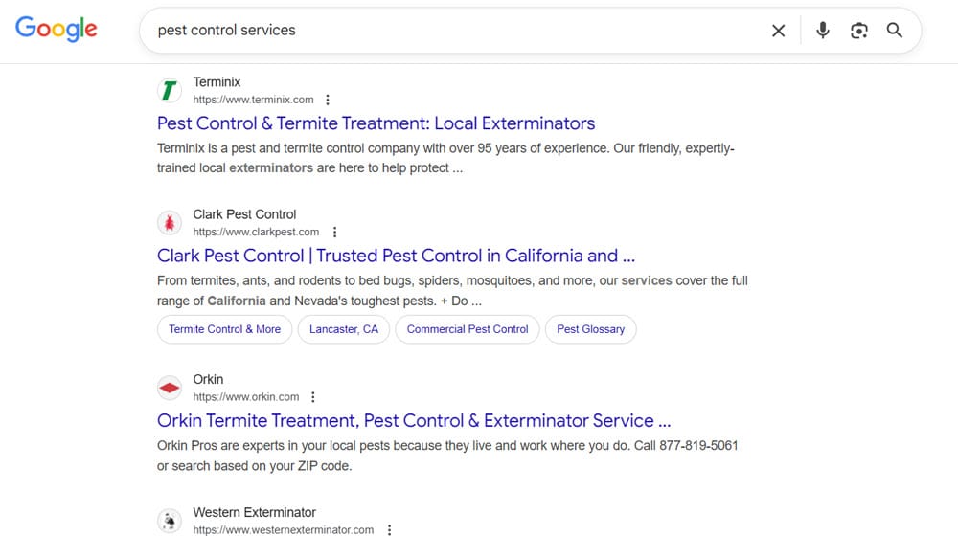Click the Orkin favicon logo
The width and height of the screenshot is (958, 536).
click(170, 388)
